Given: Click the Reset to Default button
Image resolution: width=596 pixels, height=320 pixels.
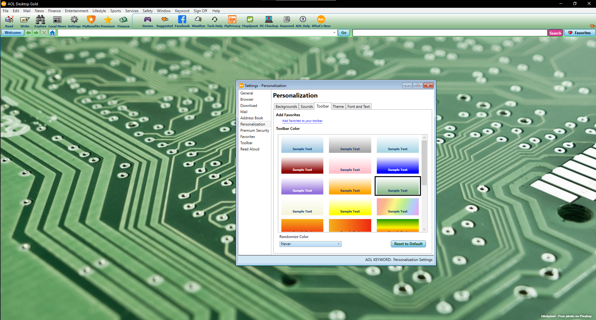Looking at the screenshot, I should click(408, 244).
